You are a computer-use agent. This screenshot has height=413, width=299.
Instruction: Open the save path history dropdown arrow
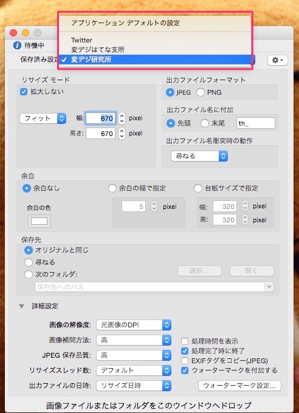269,287
